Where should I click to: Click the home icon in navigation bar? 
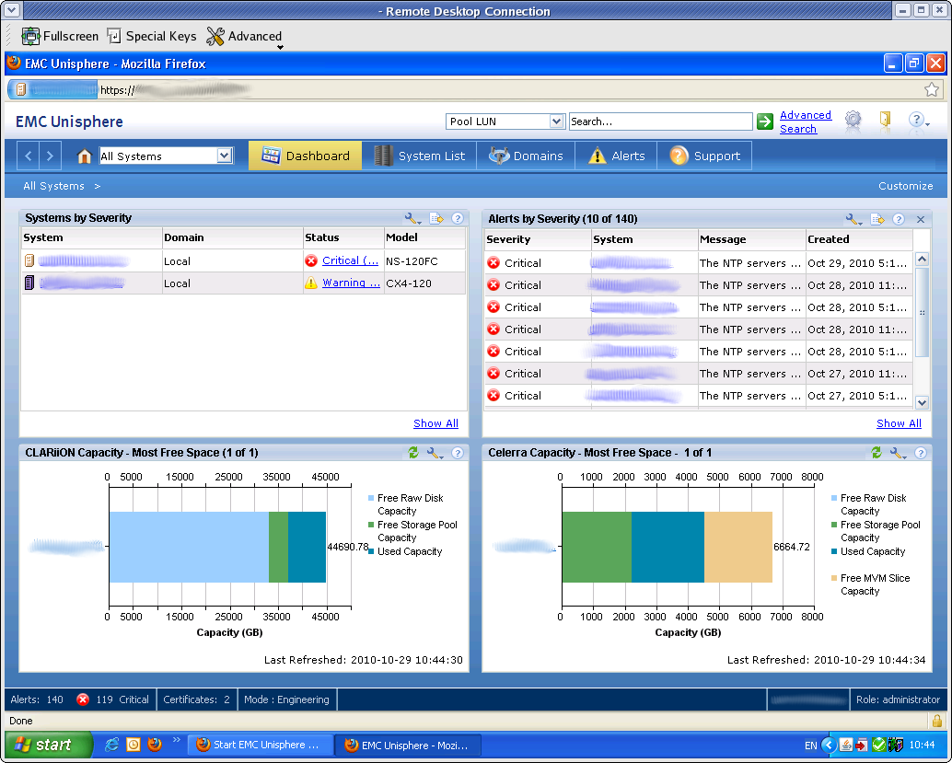pyautogui.click(x=84, y=156)
